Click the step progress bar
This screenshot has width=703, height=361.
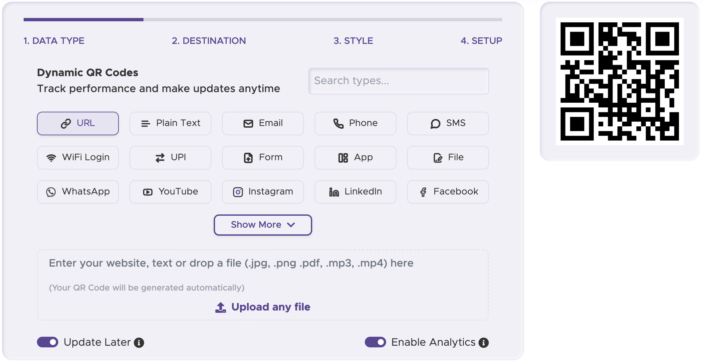pyautogui.click(x=263, y=20)
